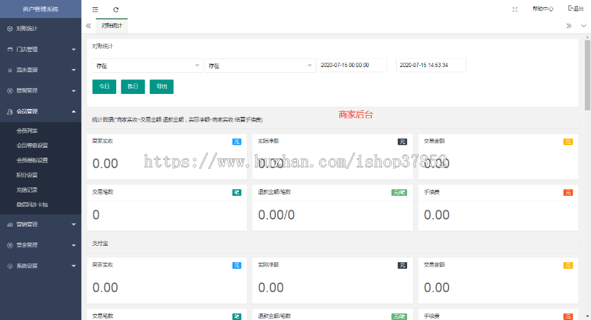The width and height of the screenshot is (591, 320).
Task: Expand the arrow of the item below 营销管理
Action: (74, 245)
